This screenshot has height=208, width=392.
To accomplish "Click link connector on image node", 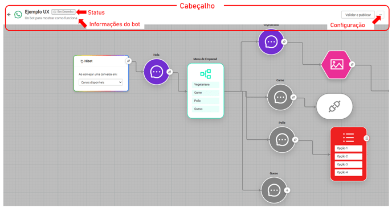I will [352, 65].
